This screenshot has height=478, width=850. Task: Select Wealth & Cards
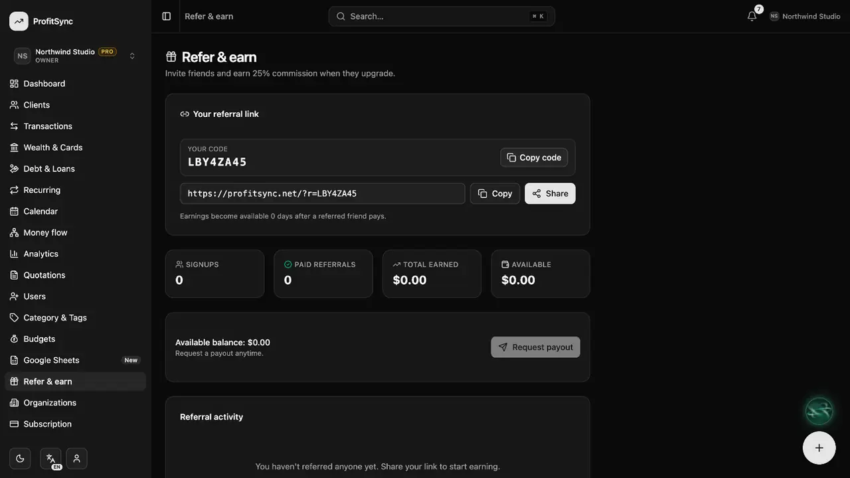tap(76, 147)
